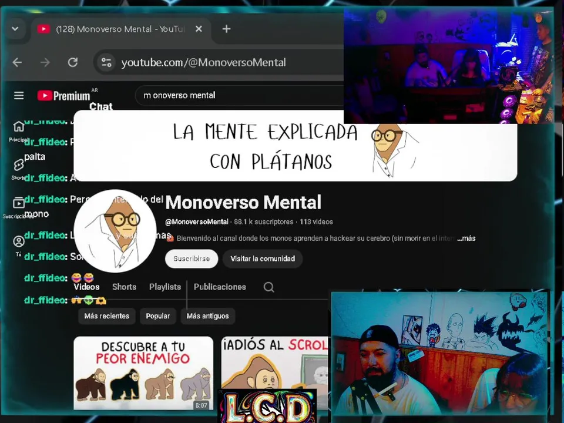Click the L.C.D logo overlay
The width and height of the screenshot is (564, 423).
click(x=268, y=407)
